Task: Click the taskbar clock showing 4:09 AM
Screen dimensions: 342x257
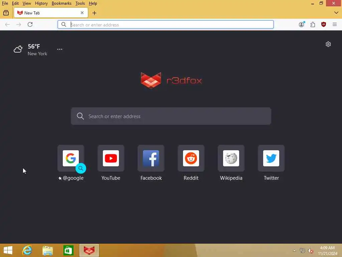Action: 327,251
